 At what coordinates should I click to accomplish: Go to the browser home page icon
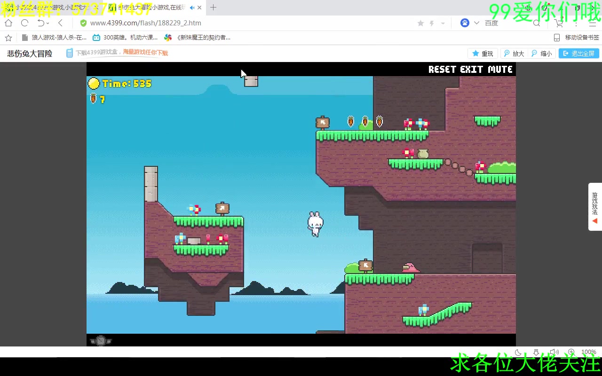coord(8,23)
